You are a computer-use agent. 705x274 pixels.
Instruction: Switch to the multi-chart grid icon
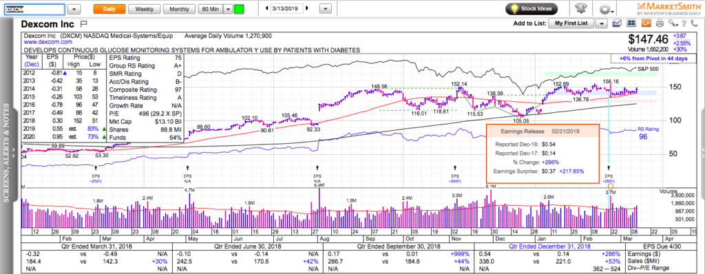(x=631, y=23)
